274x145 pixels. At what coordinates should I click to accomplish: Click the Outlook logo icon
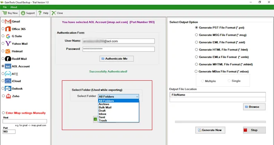pyautogui.click(x=8, y=89)
